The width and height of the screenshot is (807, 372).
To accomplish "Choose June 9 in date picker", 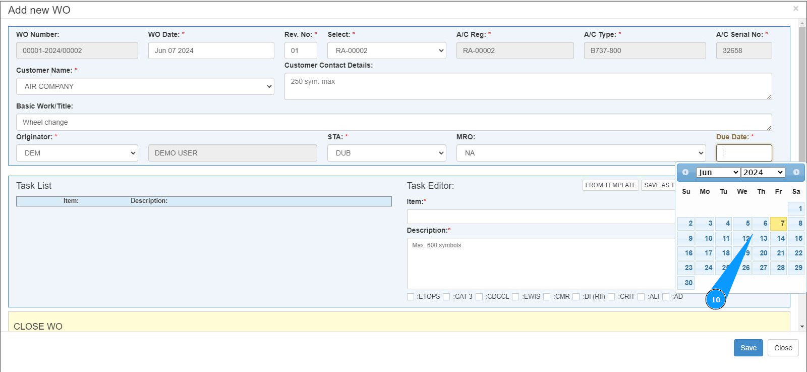I will tap(686, 238).
